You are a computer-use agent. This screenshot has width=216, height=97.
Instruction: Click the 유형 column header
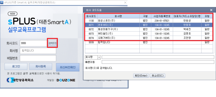point(207,16)
